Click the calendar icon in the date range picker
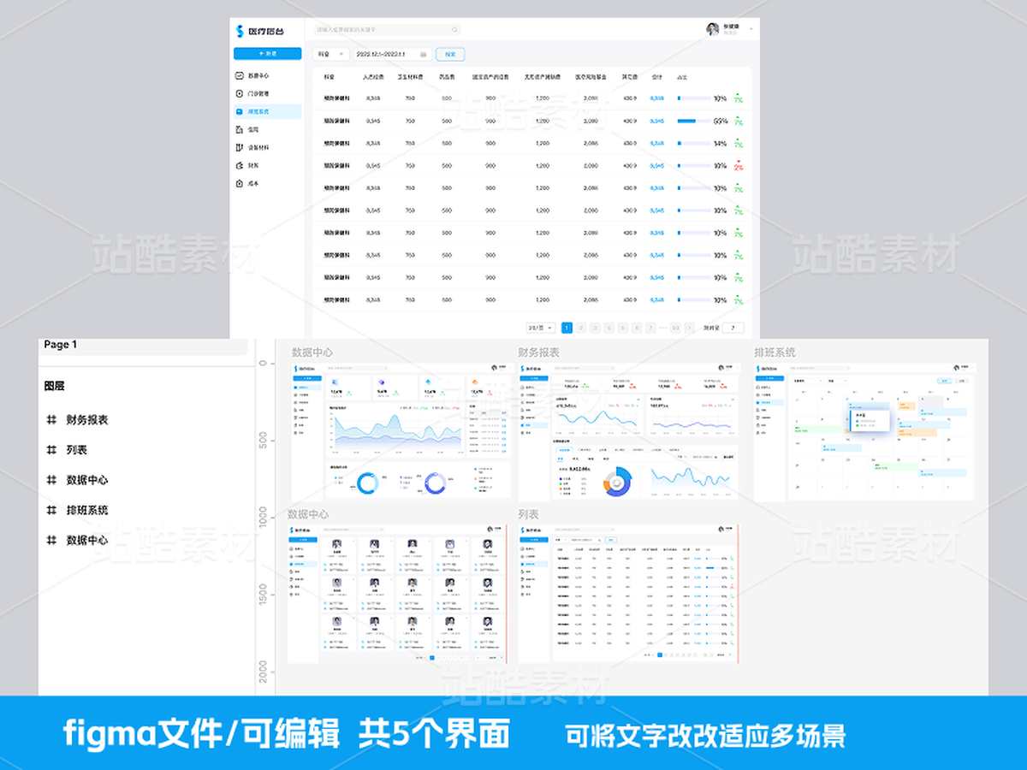 (423, 55)
